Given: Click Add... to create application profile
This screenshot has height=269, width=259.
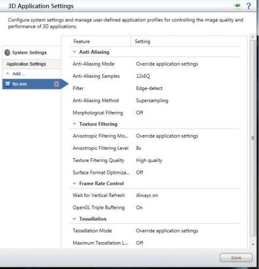Looking at the screenshot, I should pos(19,74).
